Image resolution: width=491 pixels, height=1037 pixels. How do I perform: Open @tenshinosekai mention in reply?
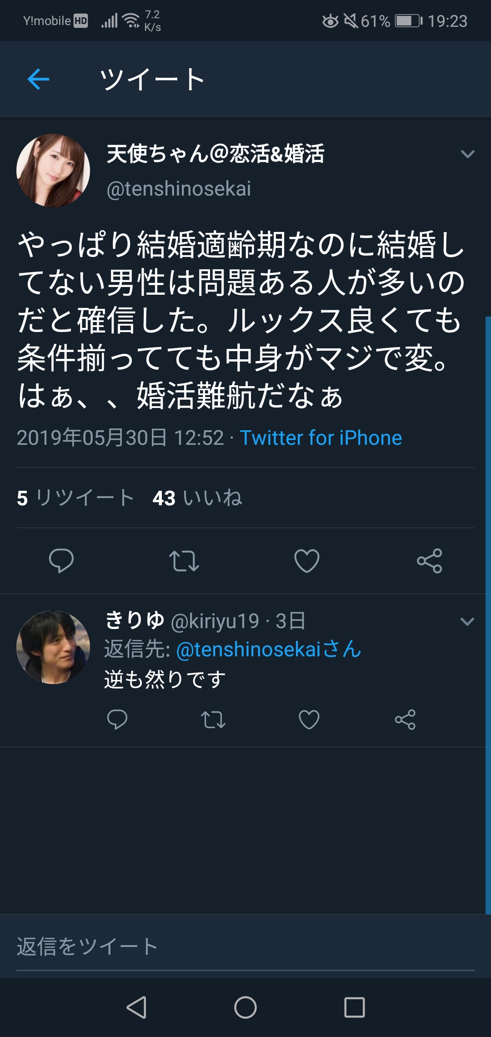(x=268, y=649)
